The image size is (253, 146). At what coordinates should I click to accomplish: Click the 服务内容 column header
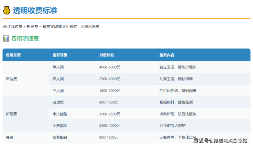click(x=167, y=55)
